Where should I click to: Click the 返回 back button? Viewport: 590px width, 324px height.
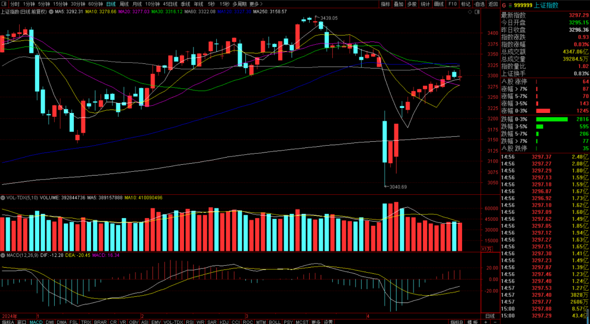pos(492,4)
